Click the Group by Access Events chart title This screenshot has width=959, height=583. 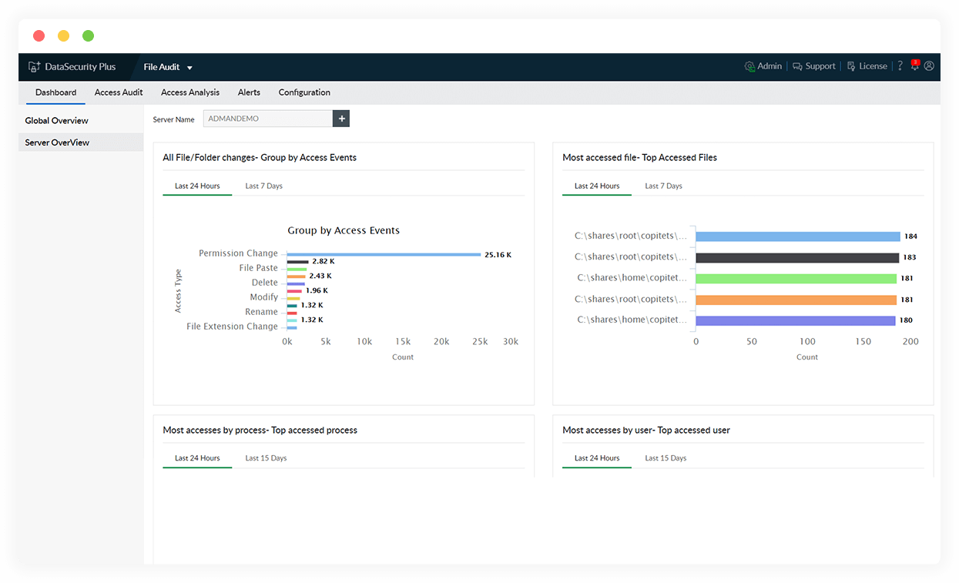344,230
